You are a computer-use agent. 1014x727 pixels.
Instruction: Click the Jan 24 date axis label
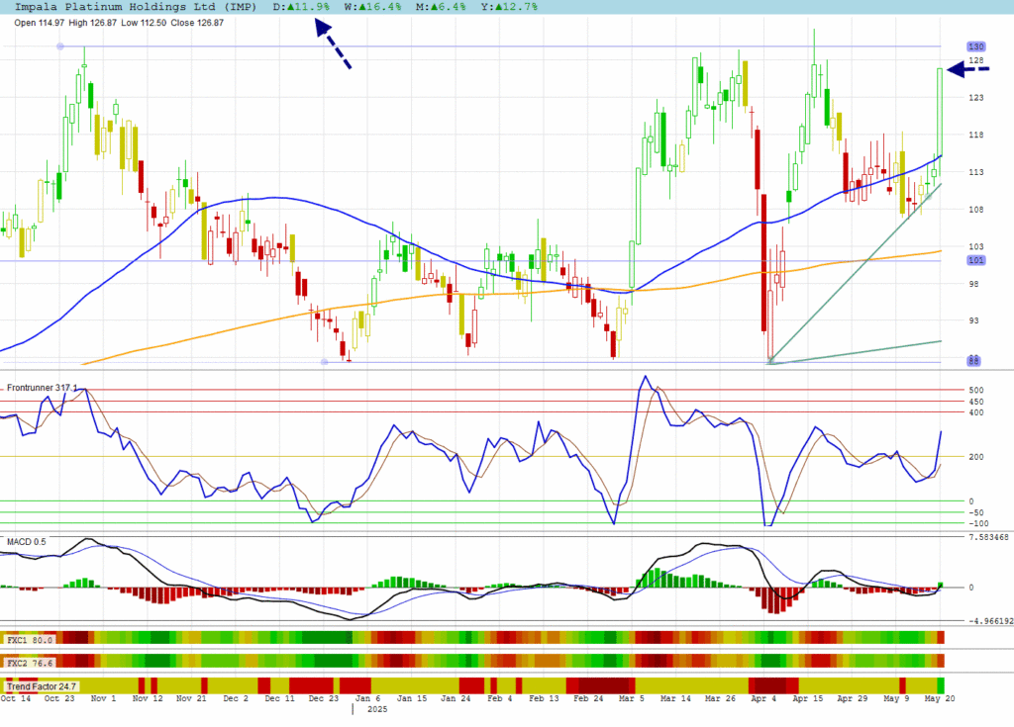tap(456, 698)
